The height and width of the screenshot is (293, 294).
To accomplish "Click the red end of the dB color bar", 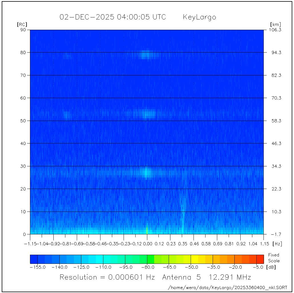I will (x=260, y=259).
